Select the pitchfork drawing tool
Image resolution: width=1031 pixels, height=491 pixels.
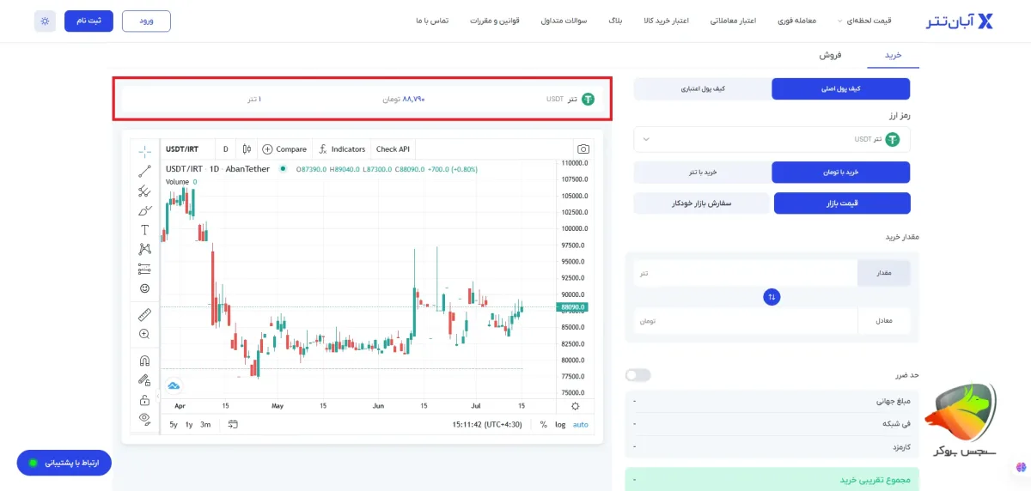point(144,191)
